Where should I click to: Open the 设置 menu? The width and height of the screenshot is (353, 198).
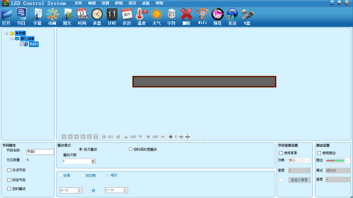click(x=105, y=3)
